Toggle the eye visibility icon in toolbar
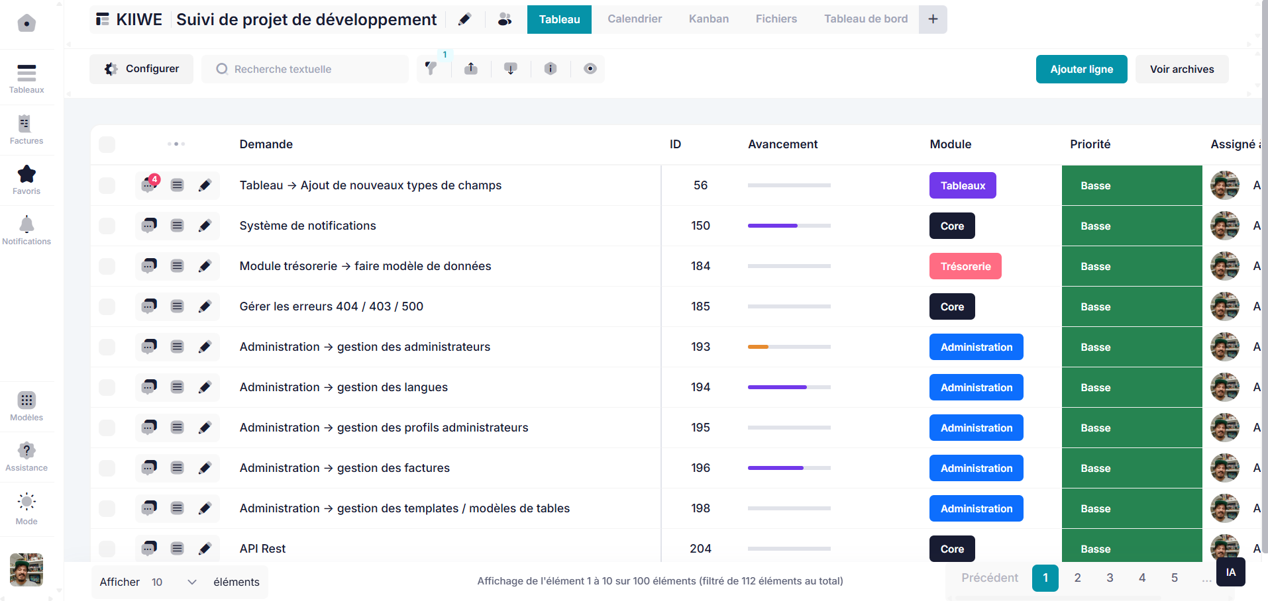Viewport: 1268px width, 601px height. click(x=590, y=69)
